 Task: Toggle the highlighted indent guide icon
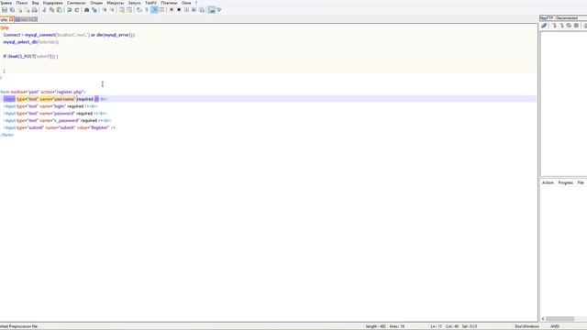tap(154, 10)
